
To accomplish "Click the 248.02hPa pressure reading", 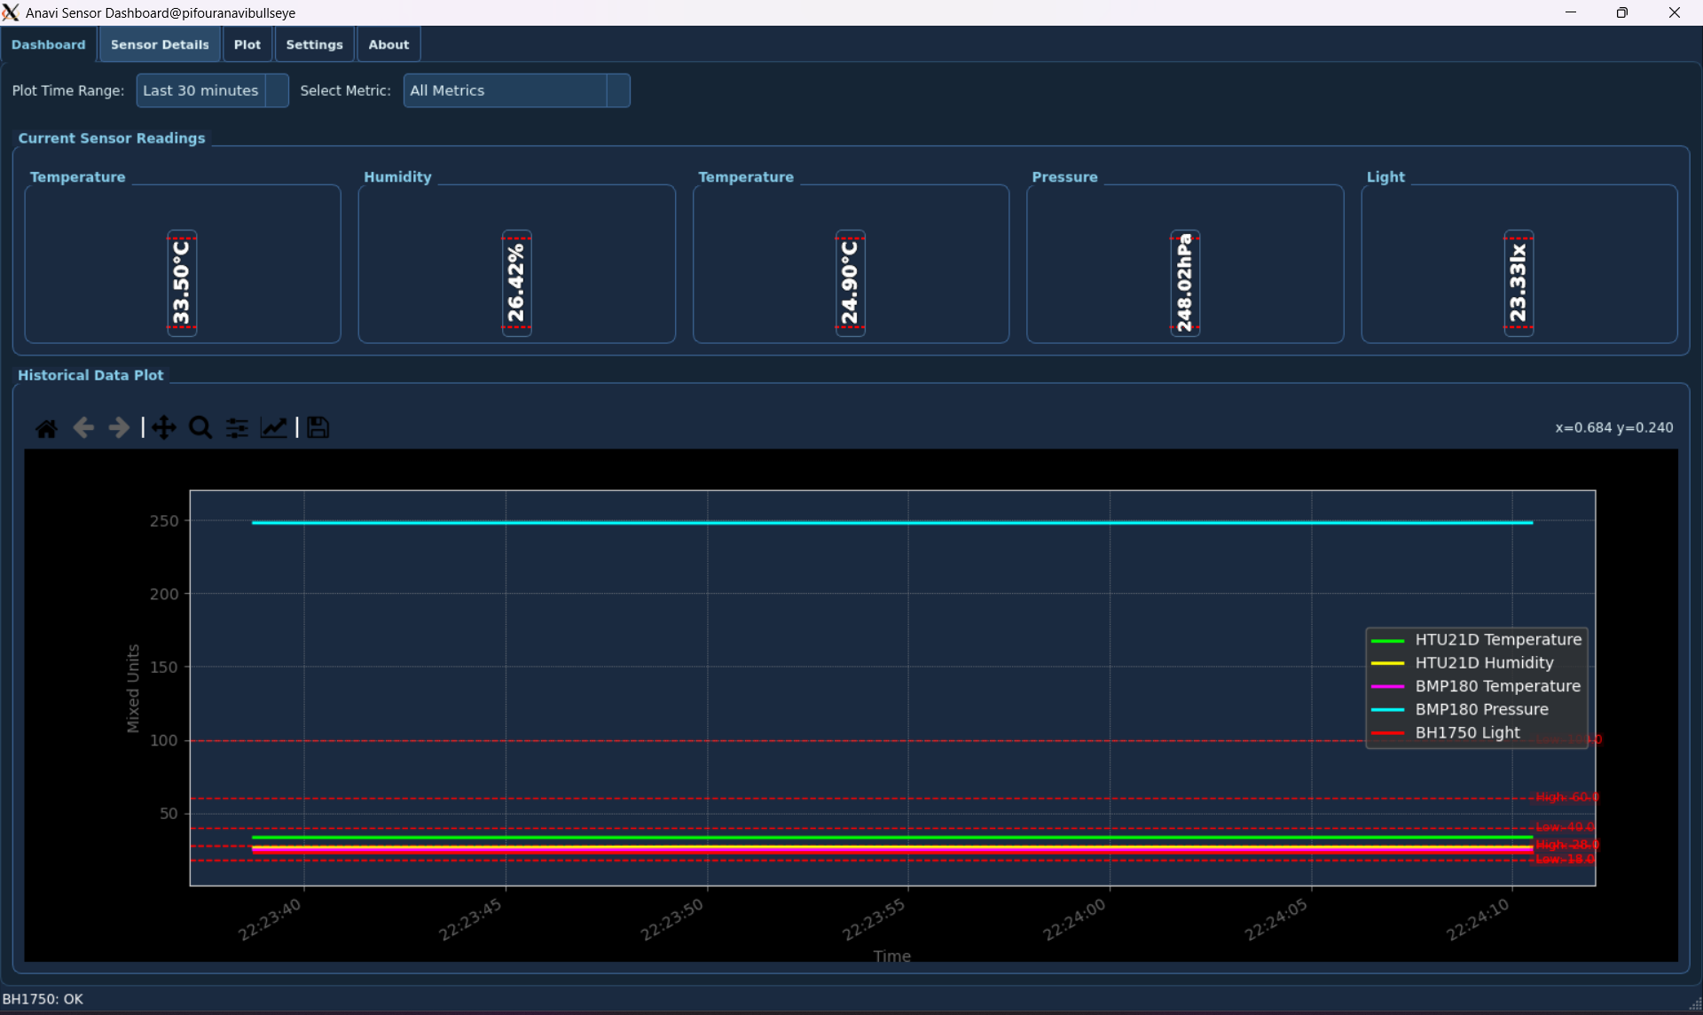I will click(x=1184, y=283).
